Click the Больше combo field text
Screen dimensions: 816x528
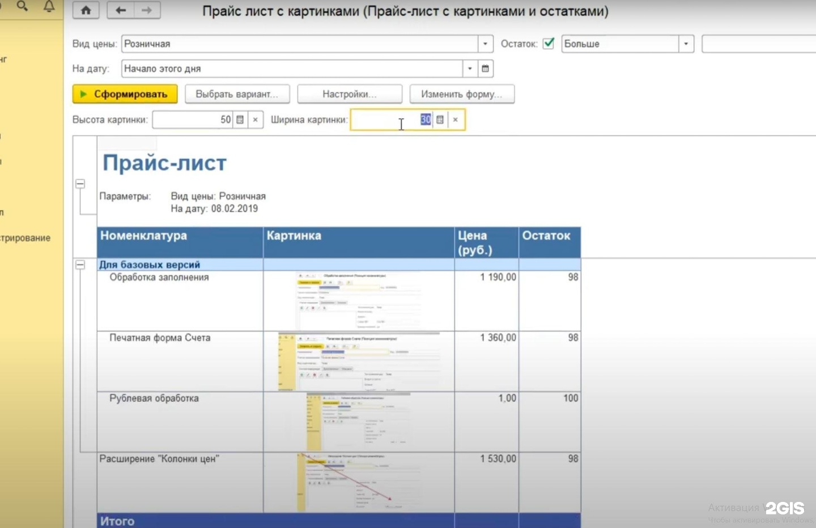point(620,44)
